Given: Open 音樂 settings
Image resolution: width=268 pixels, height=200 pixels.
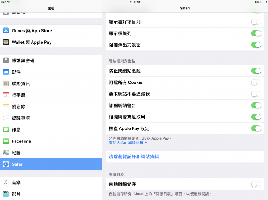Looking at the screenshot, I should (x=51, y=183).
